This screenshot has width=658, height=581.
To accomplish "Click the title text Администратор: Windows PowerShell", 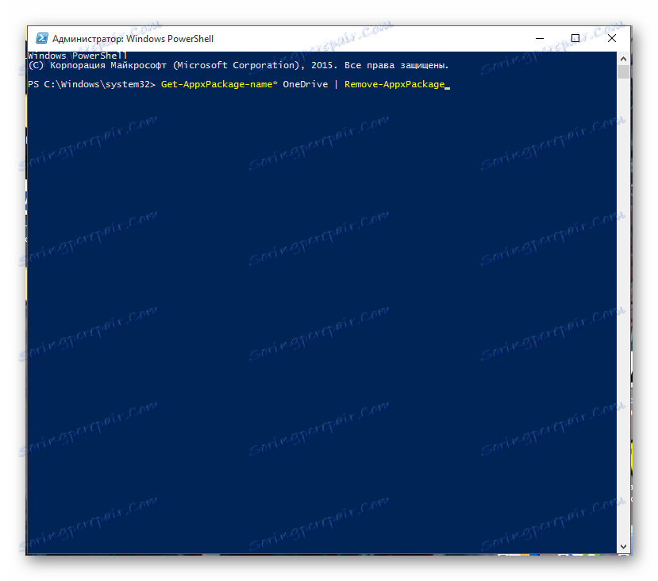I will (x=133, y=39).
